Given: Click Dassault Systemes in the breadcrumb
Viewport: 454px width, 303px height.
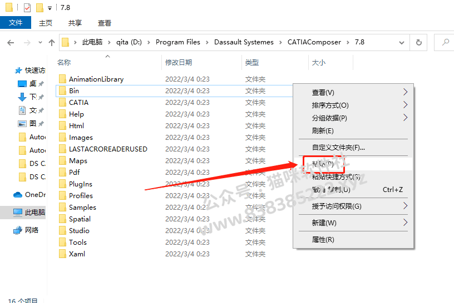Looking at the screenshot, I should click(244, 42).
